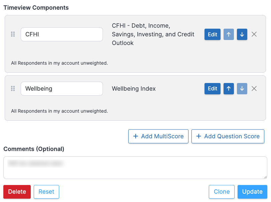The width and height of the screenshot is (271, 202).
Task: Reset the form changes
Action: point(46,192)
